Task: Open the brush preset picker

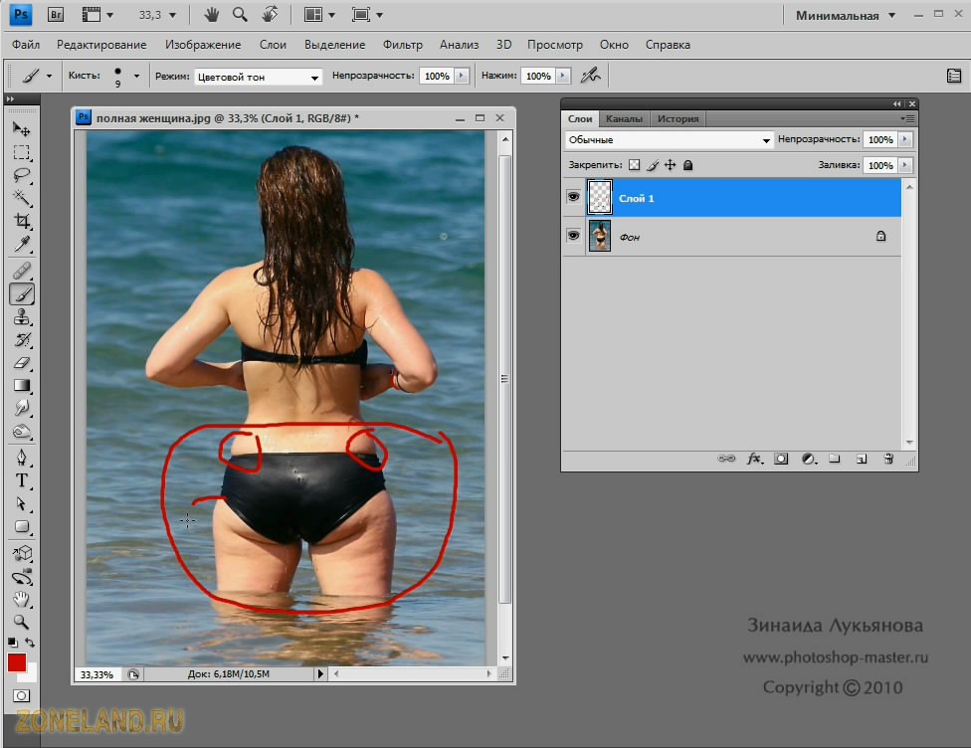Action: click(x=137, y=77)
